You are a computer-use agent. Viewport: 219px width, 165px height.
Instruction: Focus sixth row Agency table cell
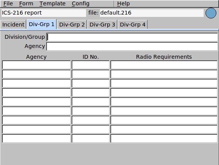click(36, 111)
